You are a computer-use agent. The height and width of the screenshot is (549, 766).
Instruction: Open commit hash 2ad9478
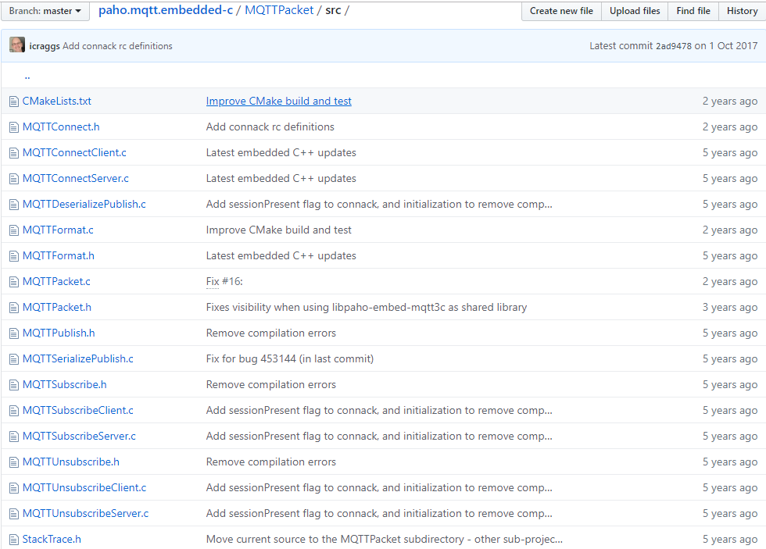coord(674,46)
